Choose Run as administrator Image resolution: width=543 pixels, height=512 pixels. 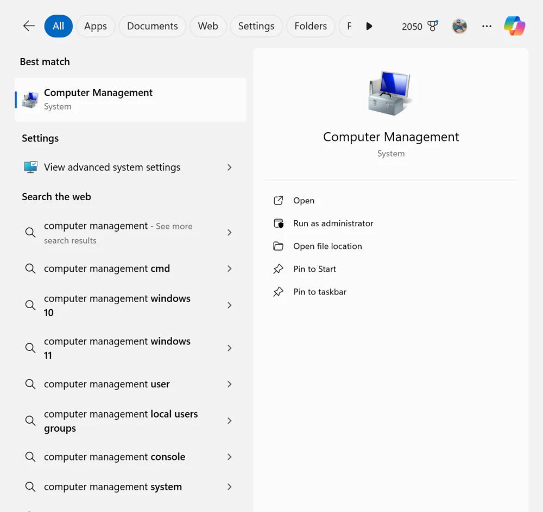point(333,223)
